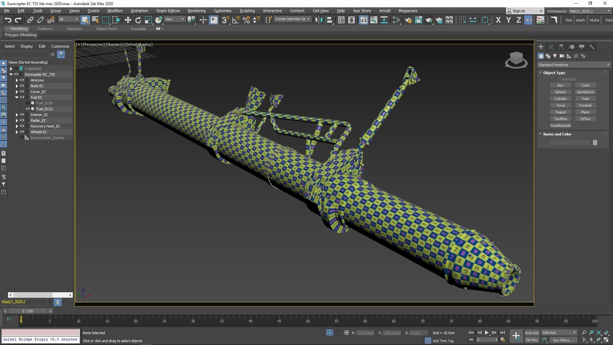
Task: Select the Rotate tool
Action: [138, 20]
